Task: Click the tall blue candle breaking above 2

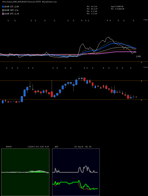Action: [x=25, y=93]
